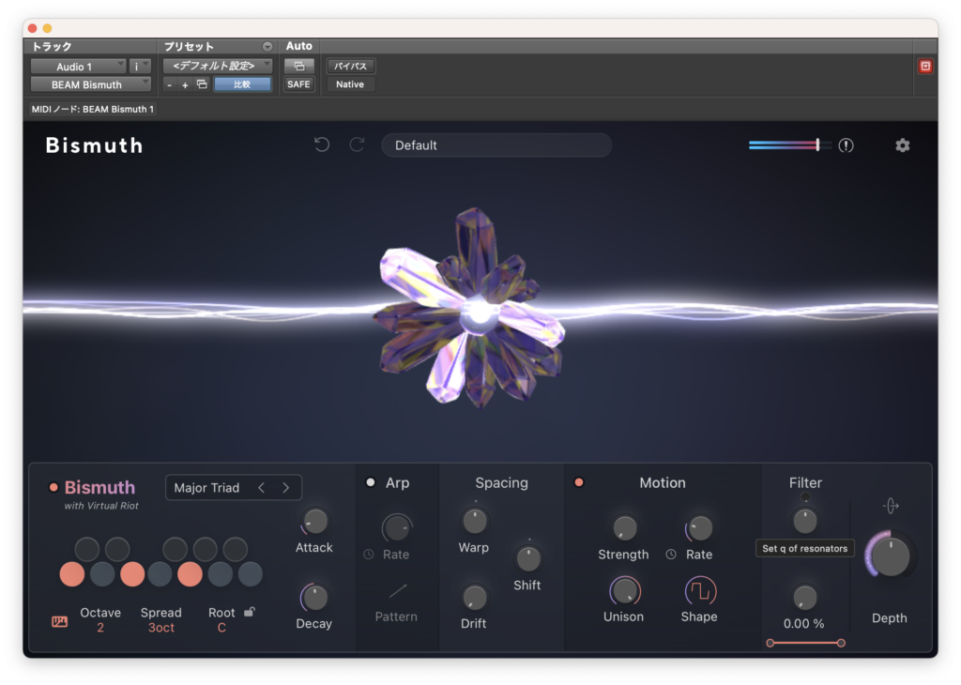Click the Motion Shape square-wave icon
Image resolution: width=961 pixels, height=685 pixels.
click(x=700, y=590)
